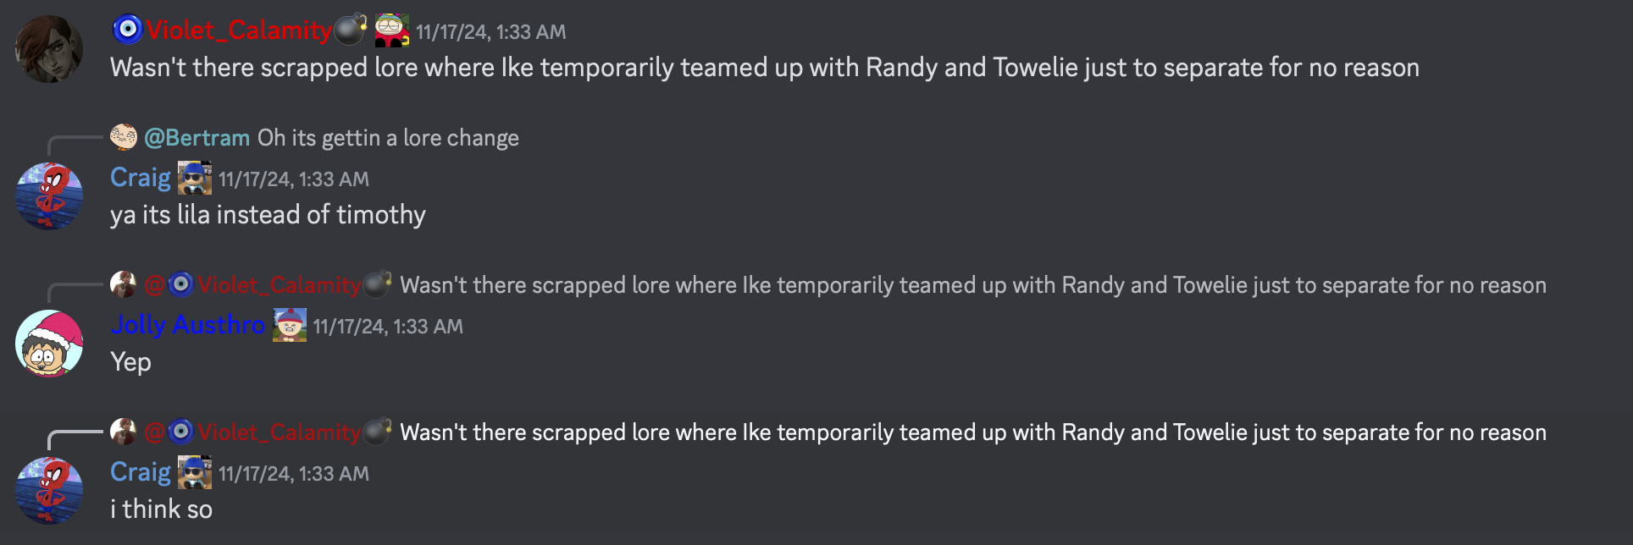This screenshot has height=545, width=1633.
Task: Click the role badge icon beside Jolly Austhro
Action: tap(290, 326)
